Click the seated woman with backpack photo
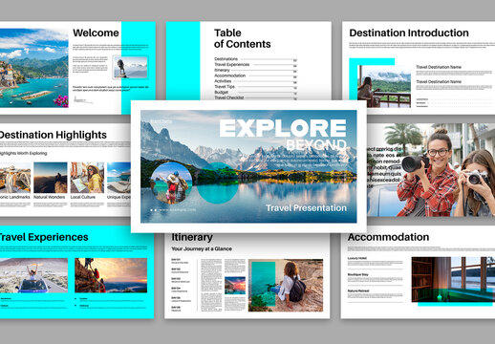495x344 pixels. (x=286, y=286)
